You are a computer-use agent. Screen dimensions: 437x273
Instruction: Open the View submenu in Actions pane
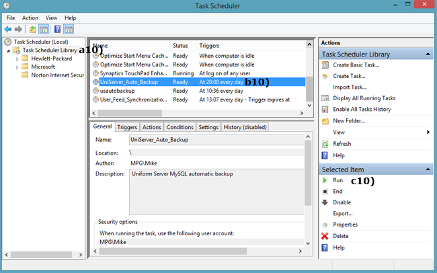339,132
